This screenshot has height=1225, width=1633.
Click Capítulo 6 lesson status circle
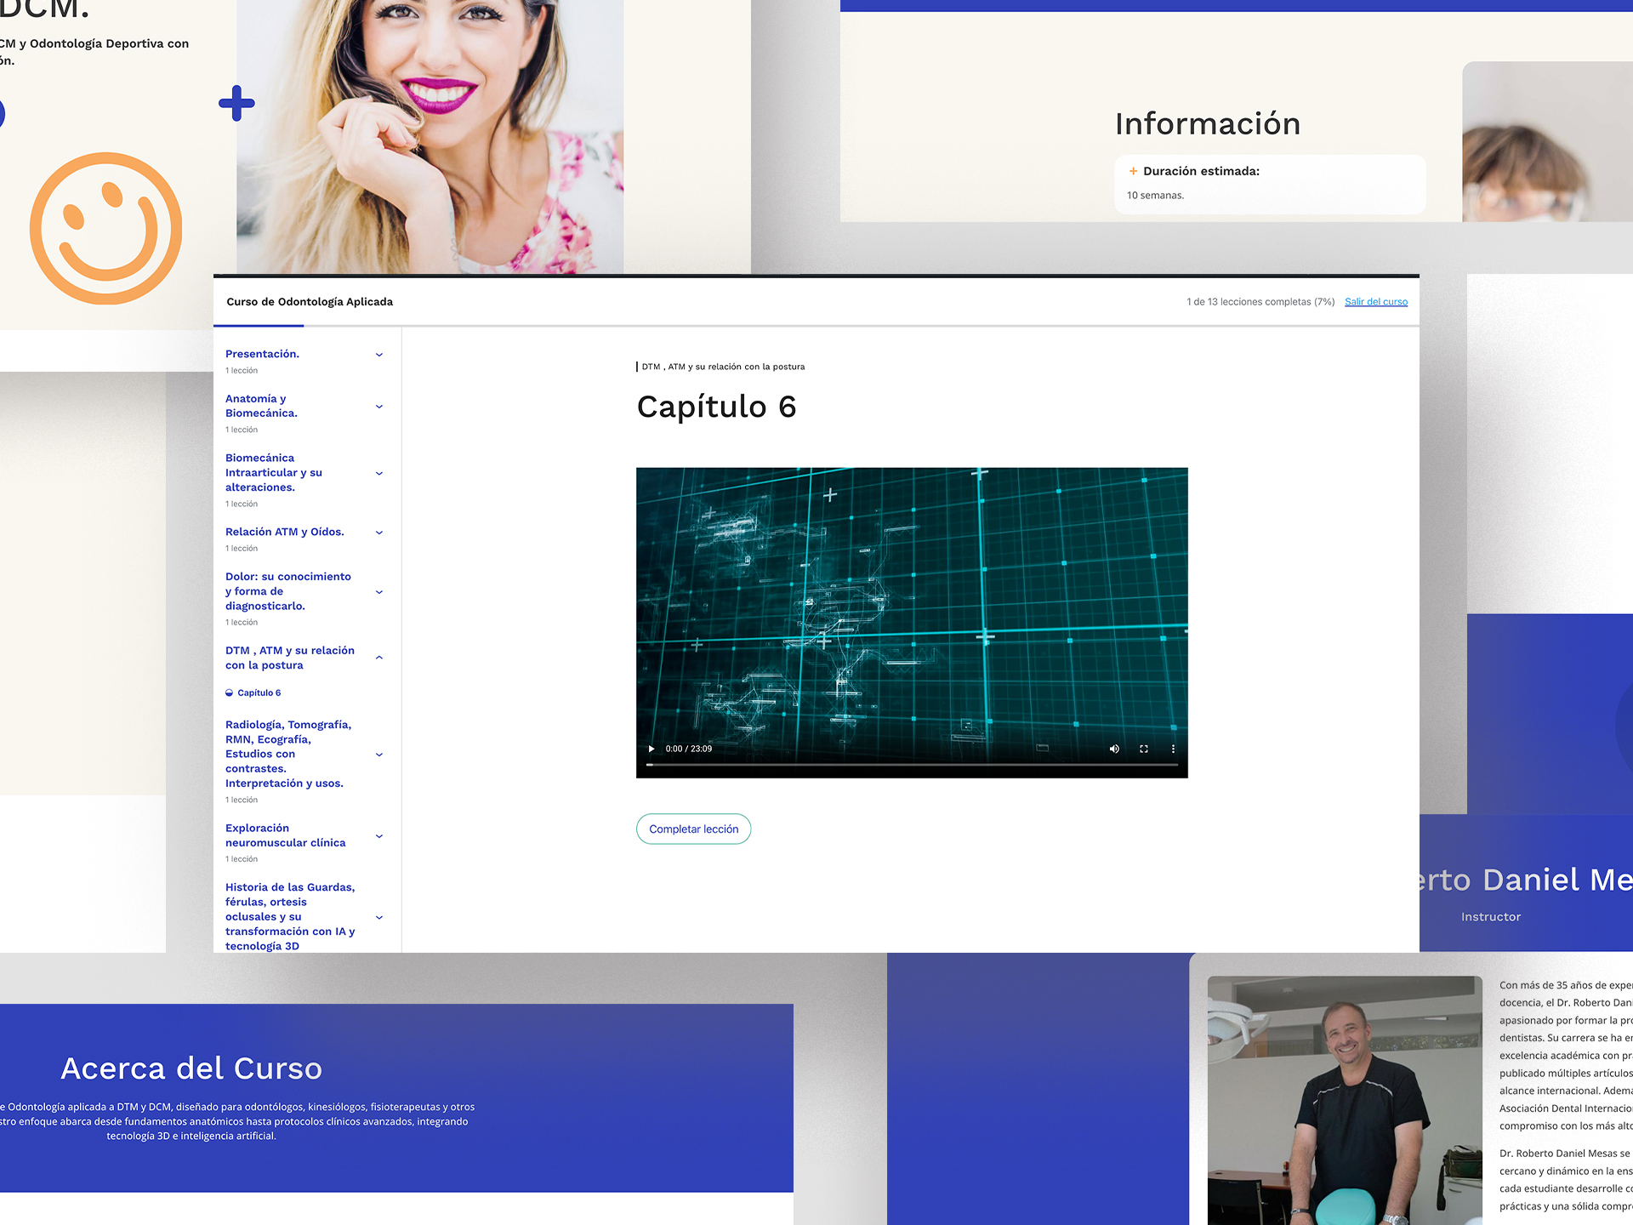coord(229,692)
